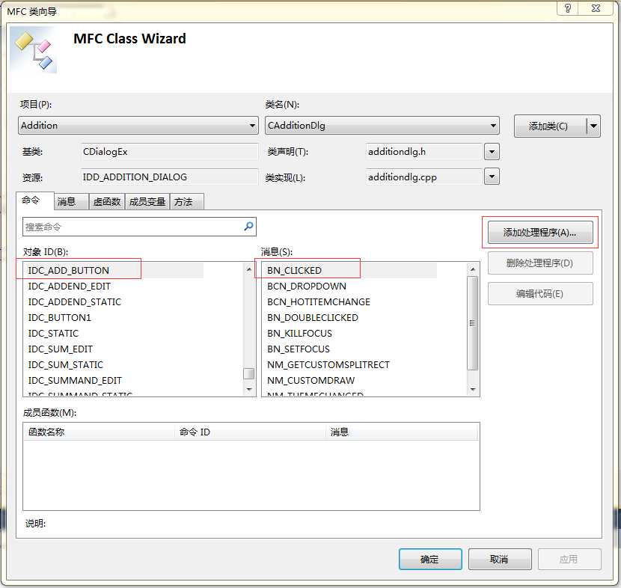Expand the Add Class split button arrow
This screenshot has width=621, height=588.
(593, 126)
